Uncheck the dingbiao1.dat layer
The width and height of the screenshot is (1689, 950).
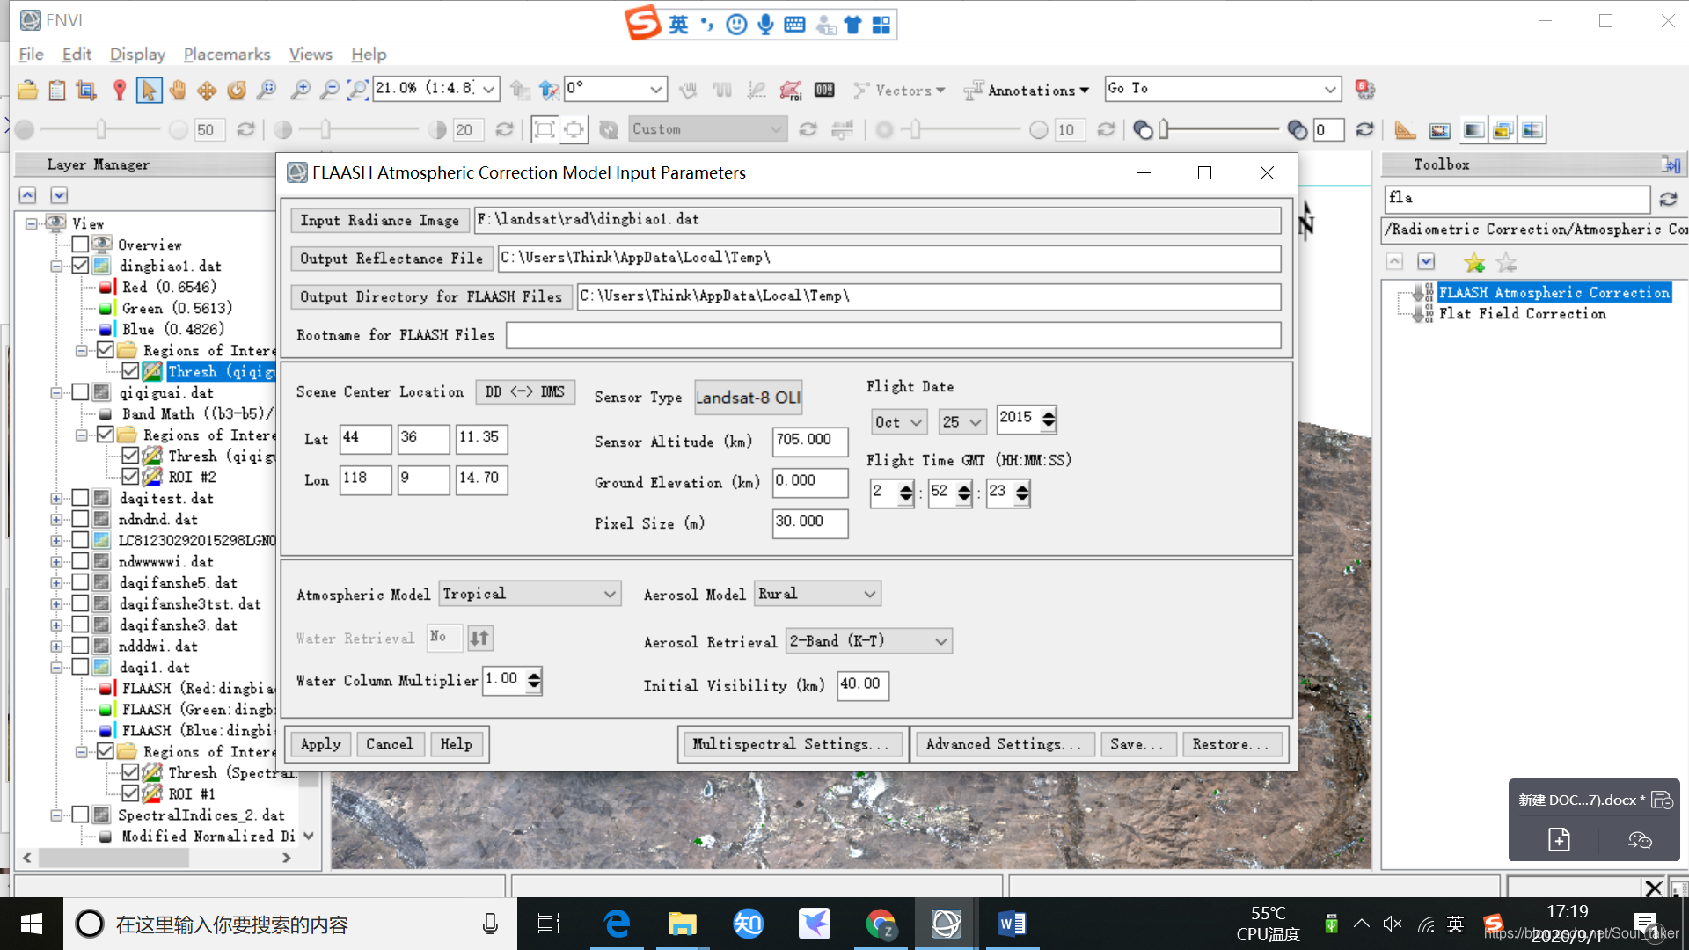click(x=80, y=265)
